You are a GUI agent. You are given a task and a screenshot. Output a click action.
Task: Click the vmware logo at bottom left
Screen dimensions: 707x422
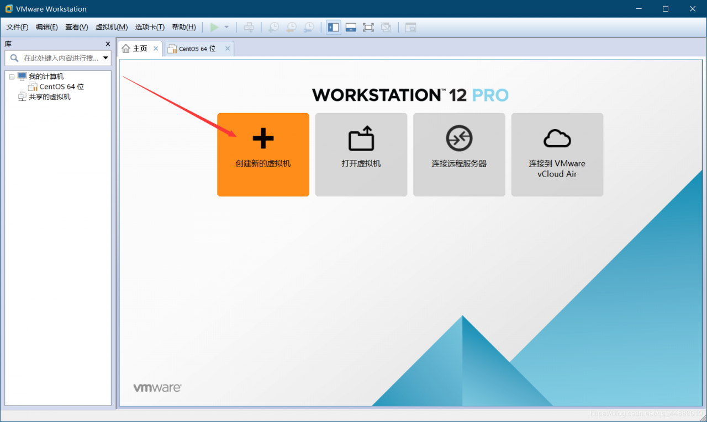pos(157,388)
